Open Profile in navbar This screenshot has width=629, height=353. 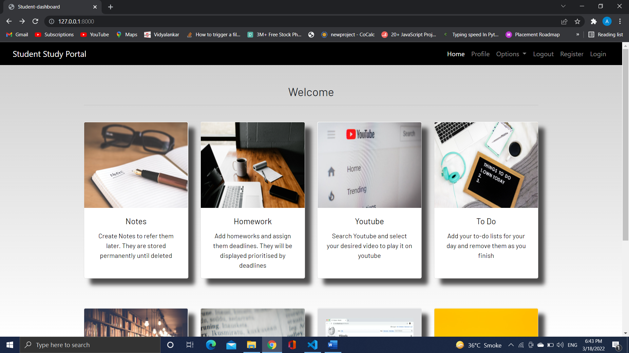pos(480,54)
